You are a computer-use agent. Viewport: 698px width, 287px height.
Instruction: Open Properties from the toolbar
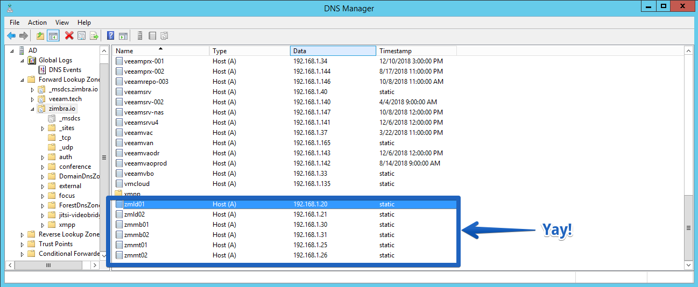[x=82, y=35]
